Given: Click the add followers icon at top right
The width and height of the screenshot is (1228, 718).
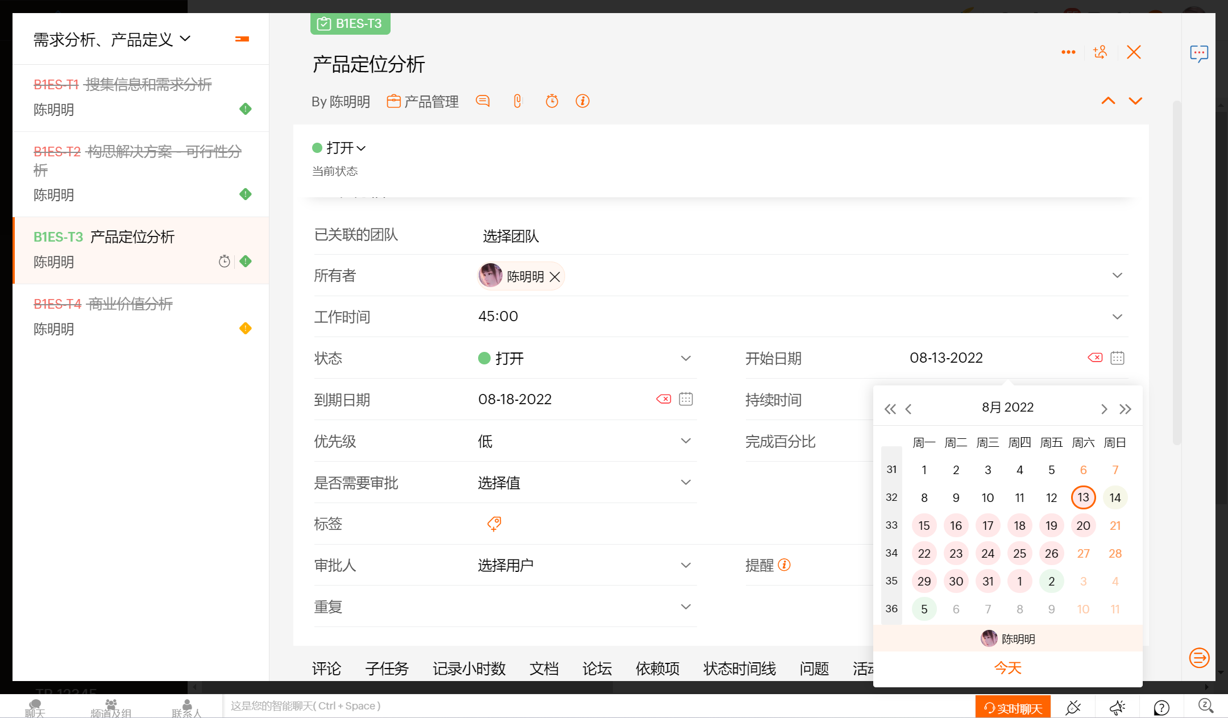Looking at the screenshot, I should [x=1100, y=52].
